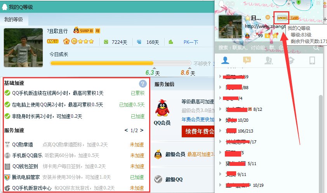The image size is (327, 193).
Task: Switch to the mobile device tab
Action: (x=312, y=60)
